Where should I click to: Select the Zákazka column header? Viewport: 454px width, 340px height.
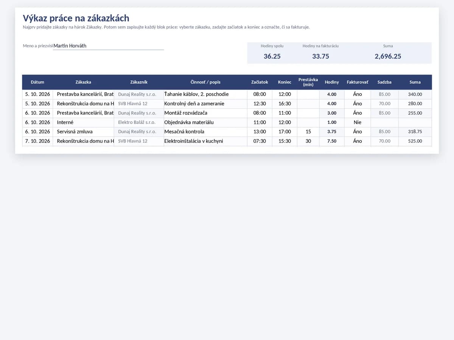(x=83, y=82)
